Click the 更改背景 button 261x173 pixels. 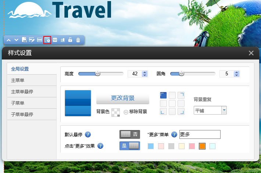click(123, 98)
